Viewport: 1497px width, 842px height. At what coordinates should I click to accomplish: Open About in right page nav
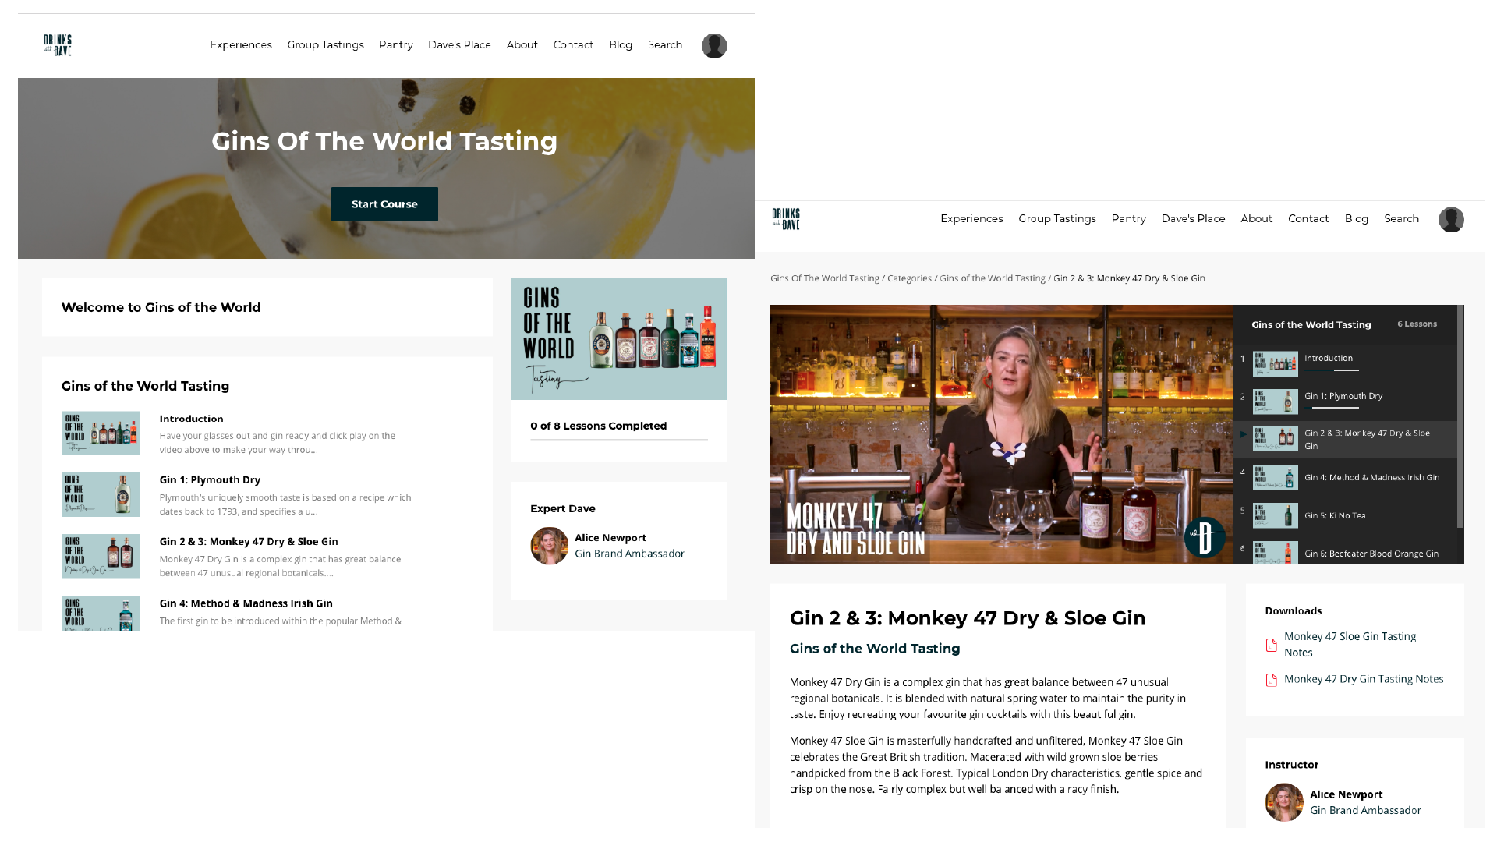tap(1256, 219)
